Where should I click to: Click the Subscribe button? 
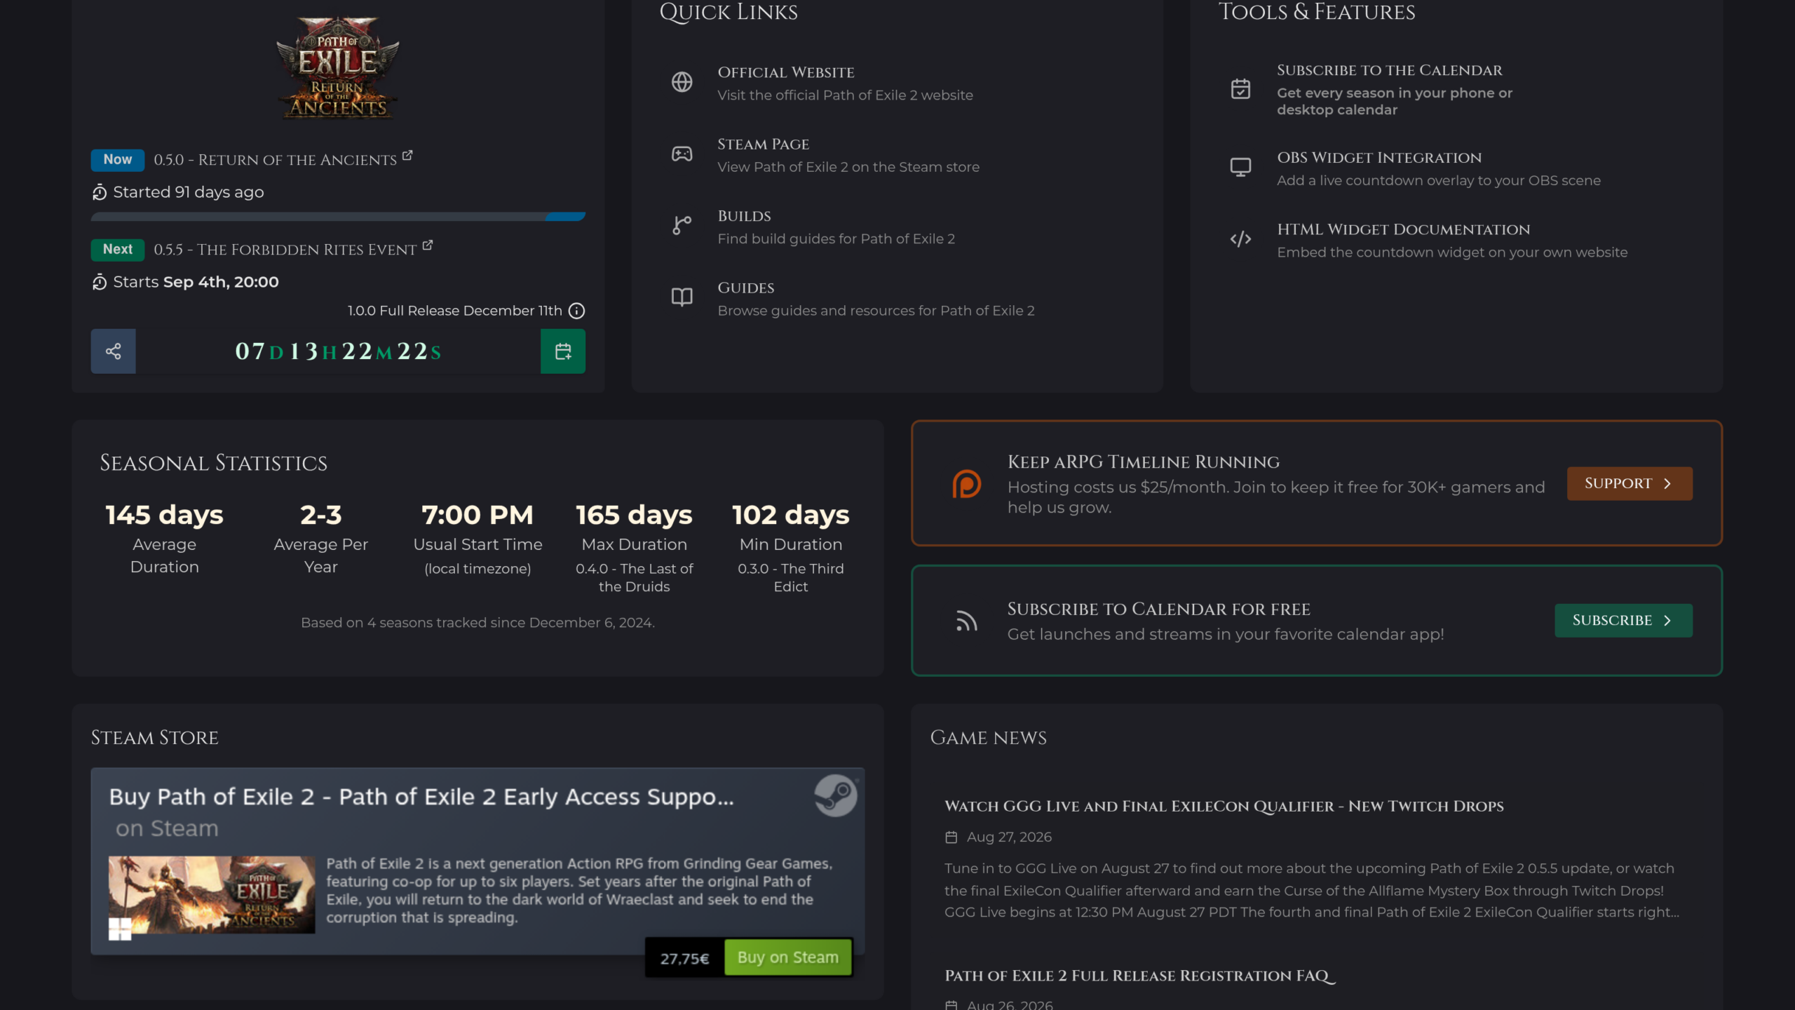coord(1623,620)
